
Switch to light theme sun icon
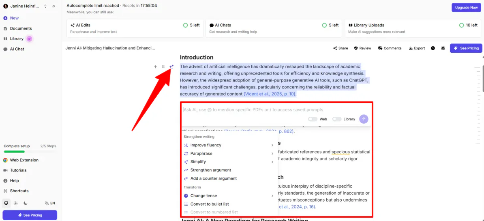tap(16, 203)
